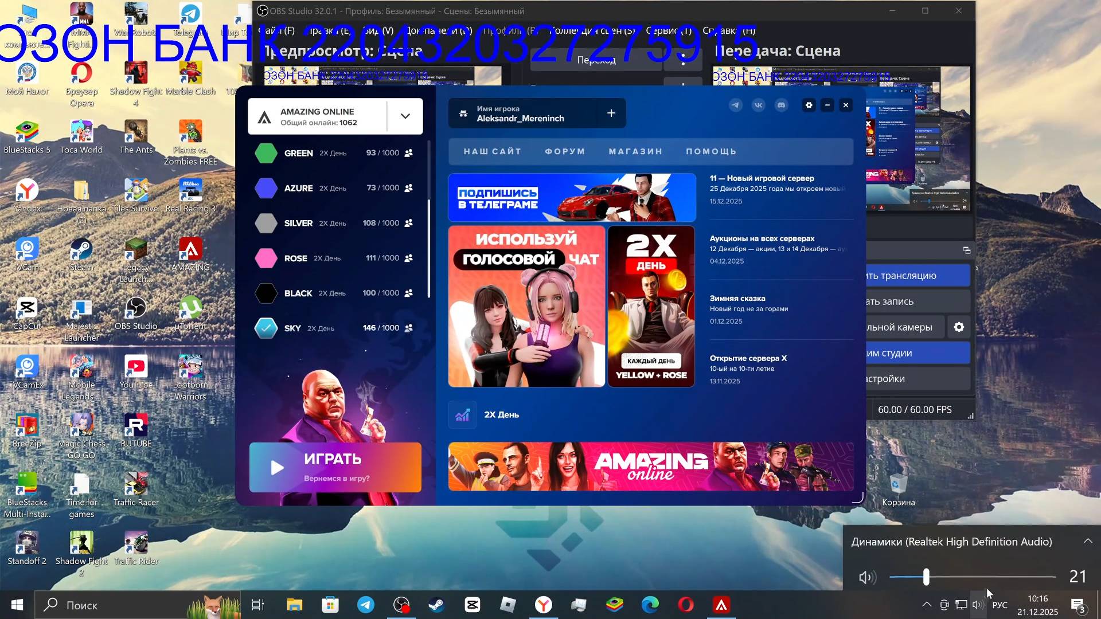Click plus icon next to player name

pyautogui.click(x=611, y=113)
